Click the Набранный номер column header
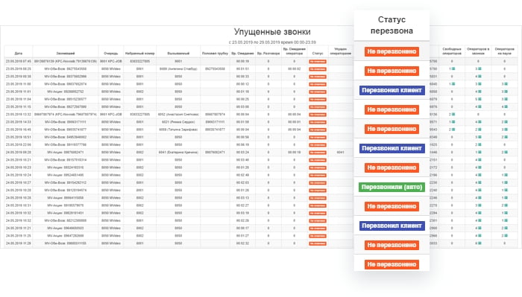The height and width of the screenshot is (297, 522). coord(140,53)
